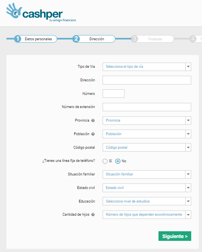This screenshot has height=252, width=202.
Task: Open the Cantidad de hijos help icon
Action: click(93, 215)
